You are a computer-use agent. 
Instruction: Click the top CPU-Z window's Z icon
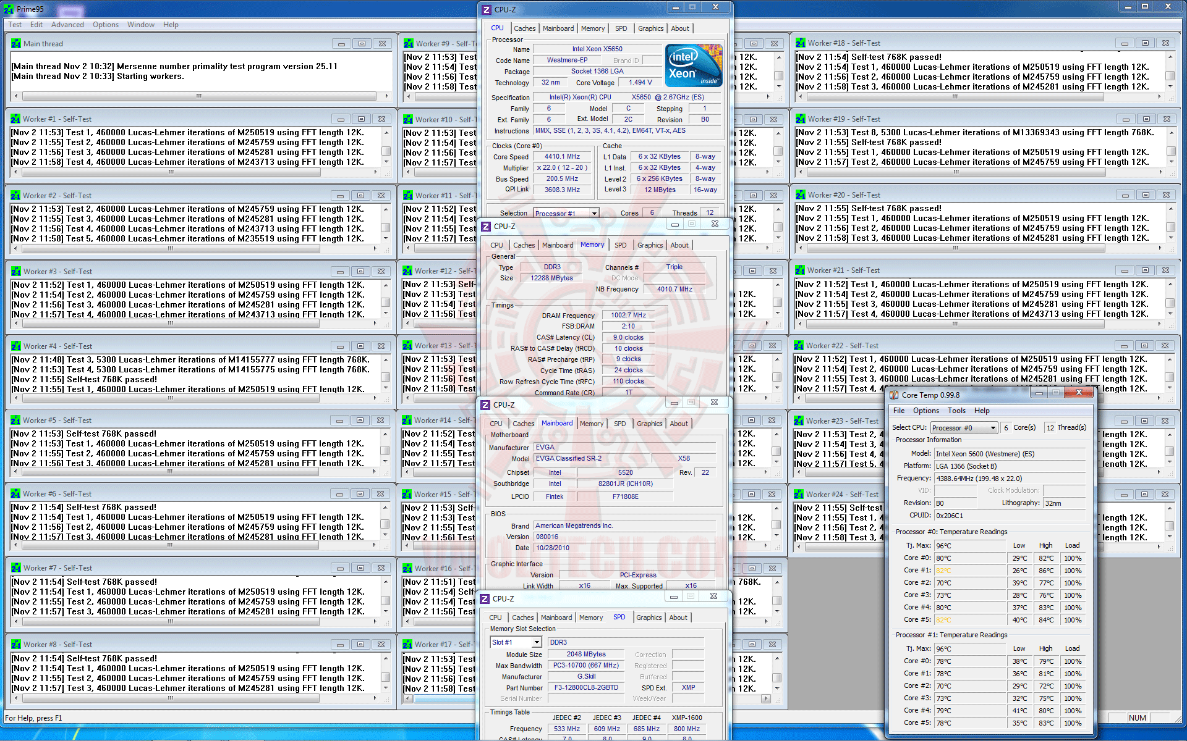point(487,9)
